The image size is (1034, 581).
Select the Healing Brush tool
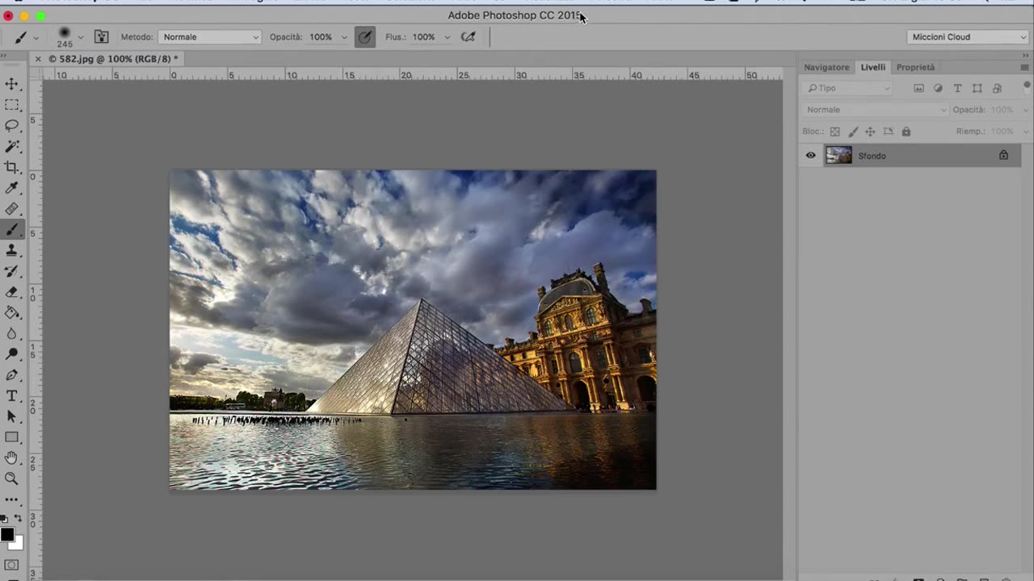tap(12, 209)
